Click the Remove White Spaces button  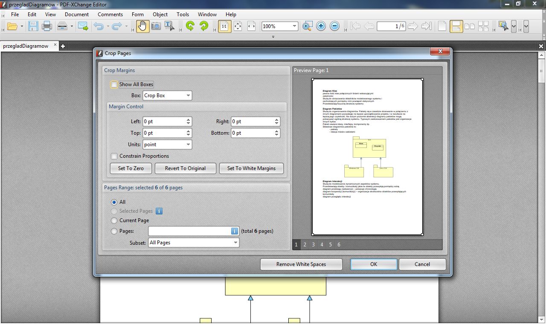pos(301,264)
